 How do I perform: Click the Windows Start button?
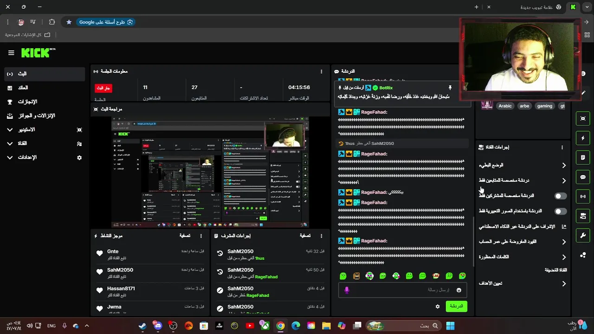pos(450,326)
